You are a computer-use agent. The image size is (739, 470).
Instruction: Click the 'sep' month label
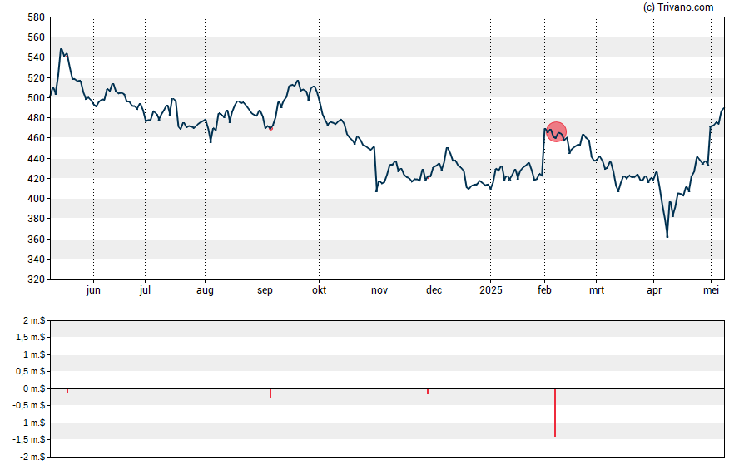pyautogui.click(x=265, y=290)
